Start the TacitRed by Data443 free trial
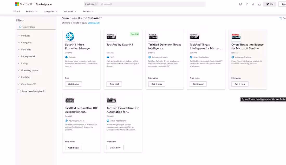Image resolution: width=286 pixels, height=165 pixels. click(114, 84)
